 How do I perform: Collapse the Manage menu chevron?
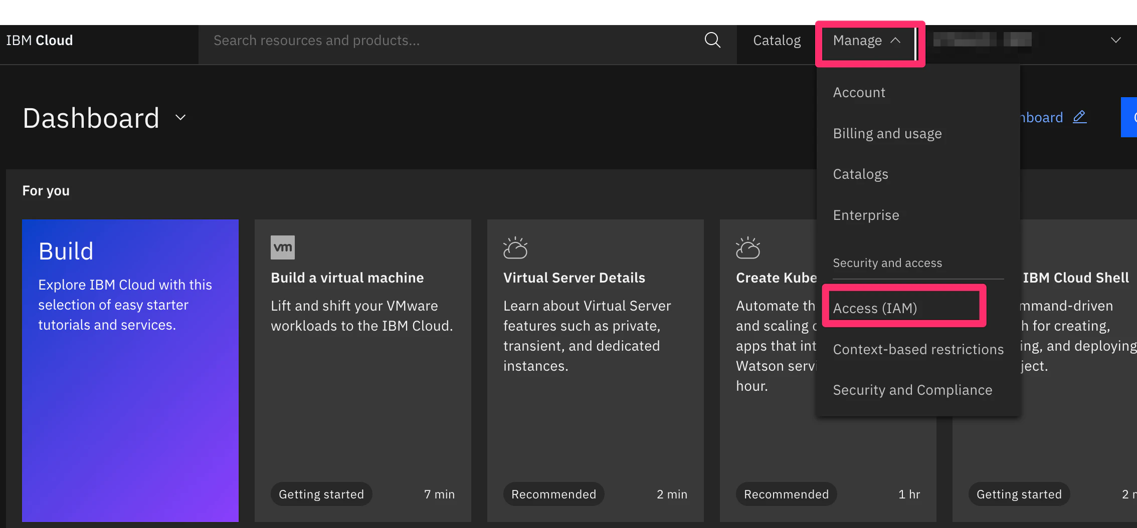point(895,40)
